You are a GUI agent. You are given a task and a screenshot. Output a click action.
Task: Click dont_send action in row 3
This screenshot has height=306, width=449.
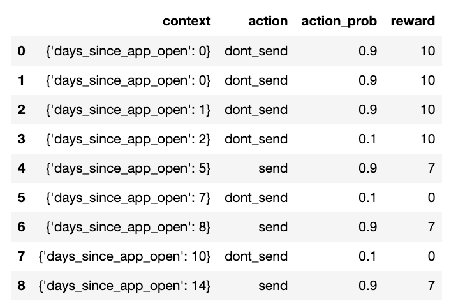click(256, 139)
